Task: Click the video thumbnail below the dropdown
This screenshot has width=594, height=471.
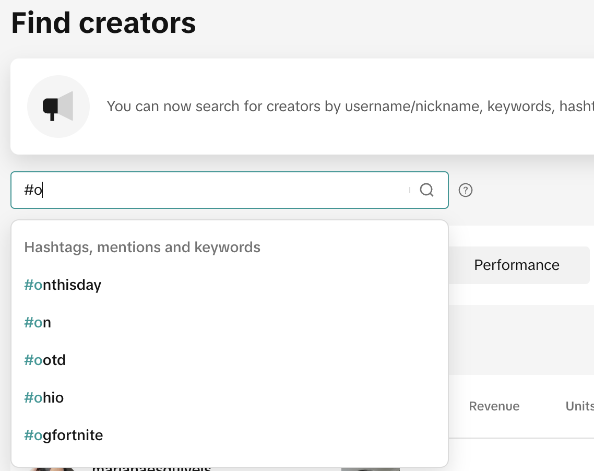Action: tap(370, 469)
